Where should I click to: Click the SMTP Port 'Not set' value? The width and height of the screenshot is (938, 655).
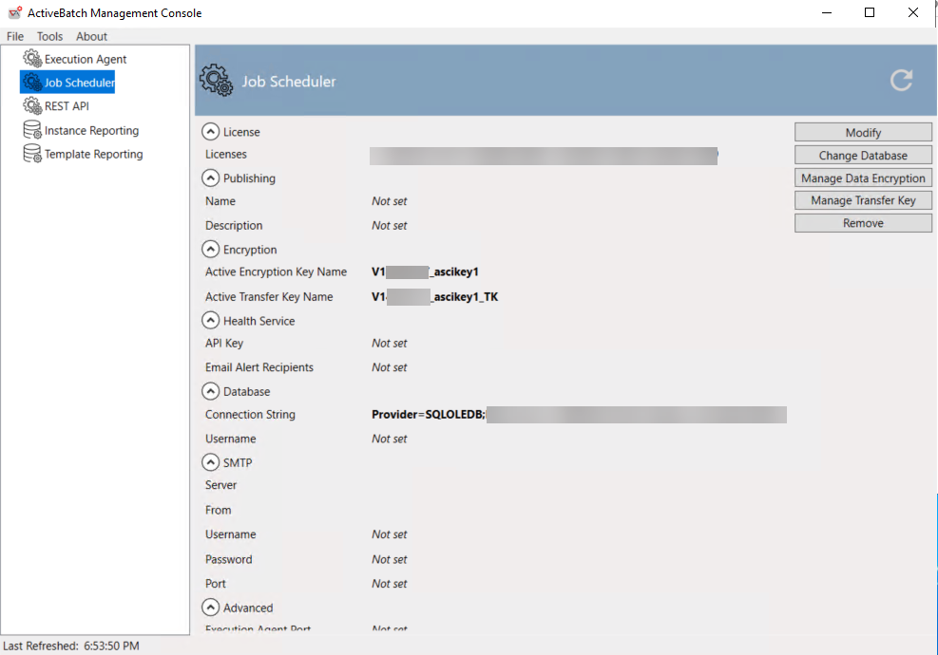tap(390, 584)
